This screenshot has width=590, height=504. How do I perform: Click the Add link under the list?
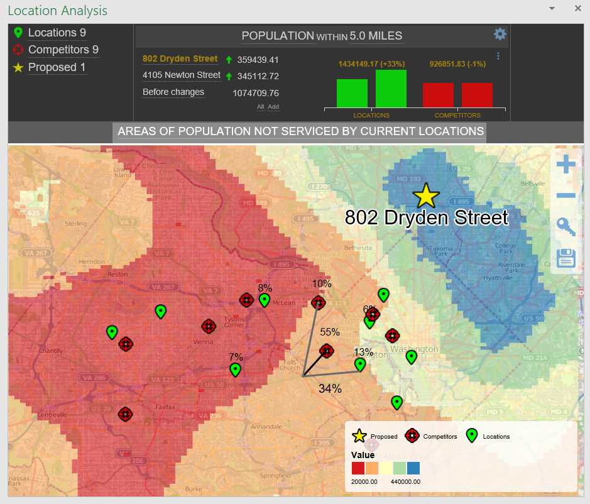pyautogui.click(x=273, y=107)
